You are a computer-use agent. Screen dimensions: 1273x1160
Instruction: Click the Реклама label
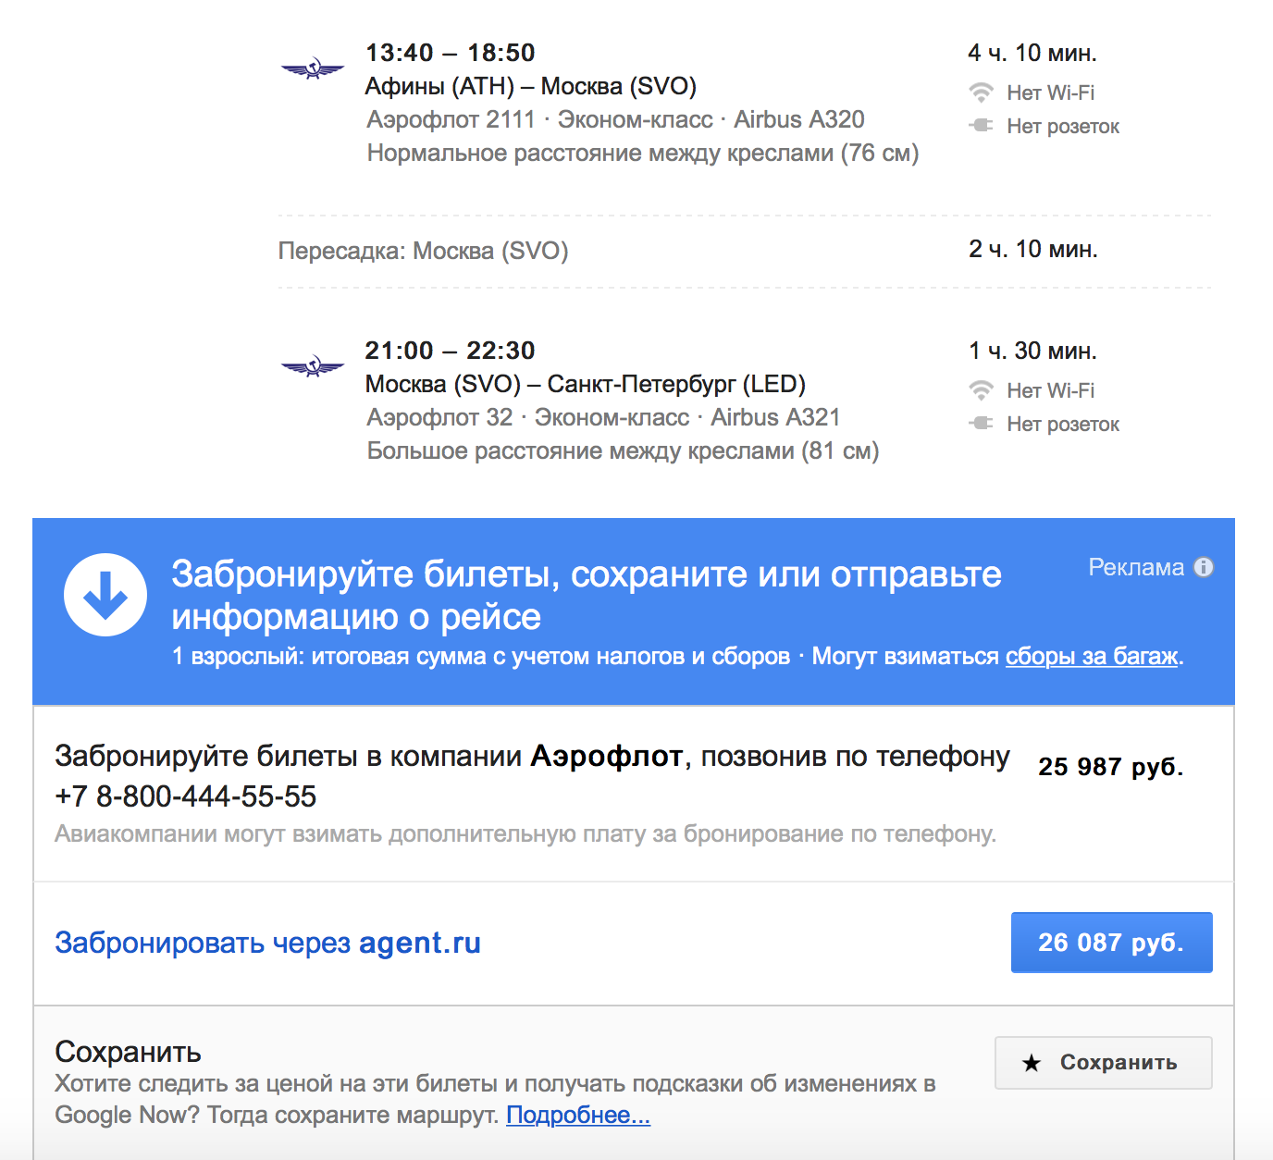(x=1136, y=567)
